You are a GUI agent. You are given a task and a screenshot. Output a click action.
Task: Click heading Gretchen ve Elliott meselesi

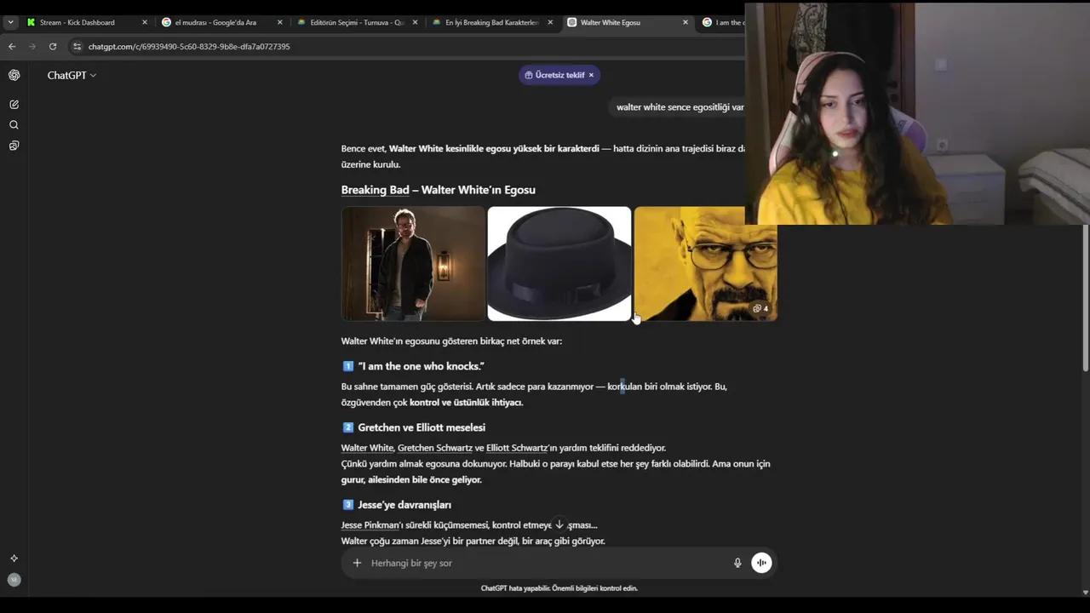click(x=422, y=427)
